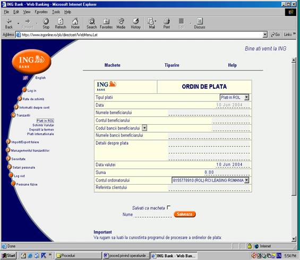Select Depozit la termen submenu link
The width and height of the screenshot is (300, 260).
[41, 129]
